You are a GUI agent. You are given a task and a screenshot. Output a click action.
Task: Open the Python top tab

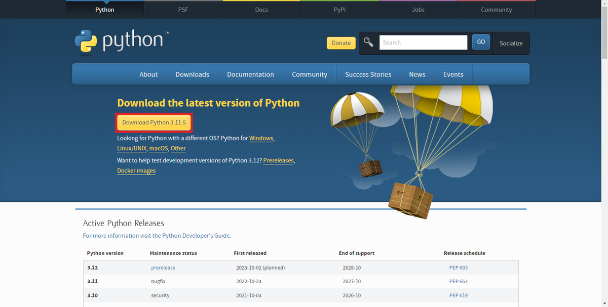tap(105, 10)
